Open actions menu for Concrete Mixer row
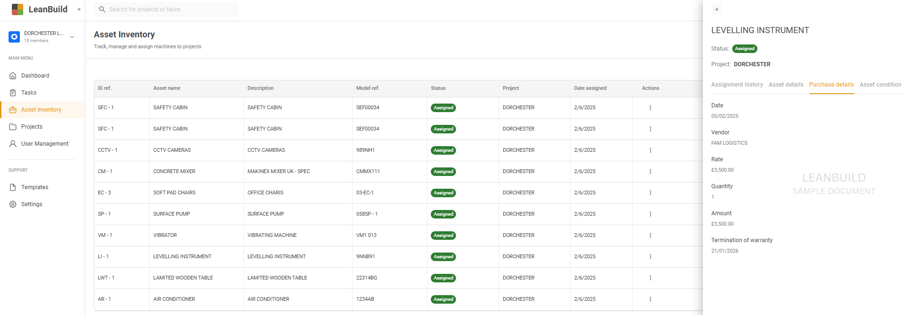910x315 pixels. coord(650,172)
